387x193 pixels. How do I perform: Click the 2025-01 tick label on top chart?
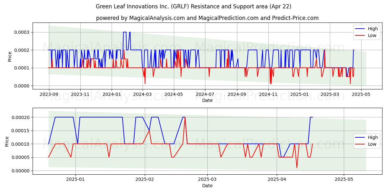click(300, 95)
